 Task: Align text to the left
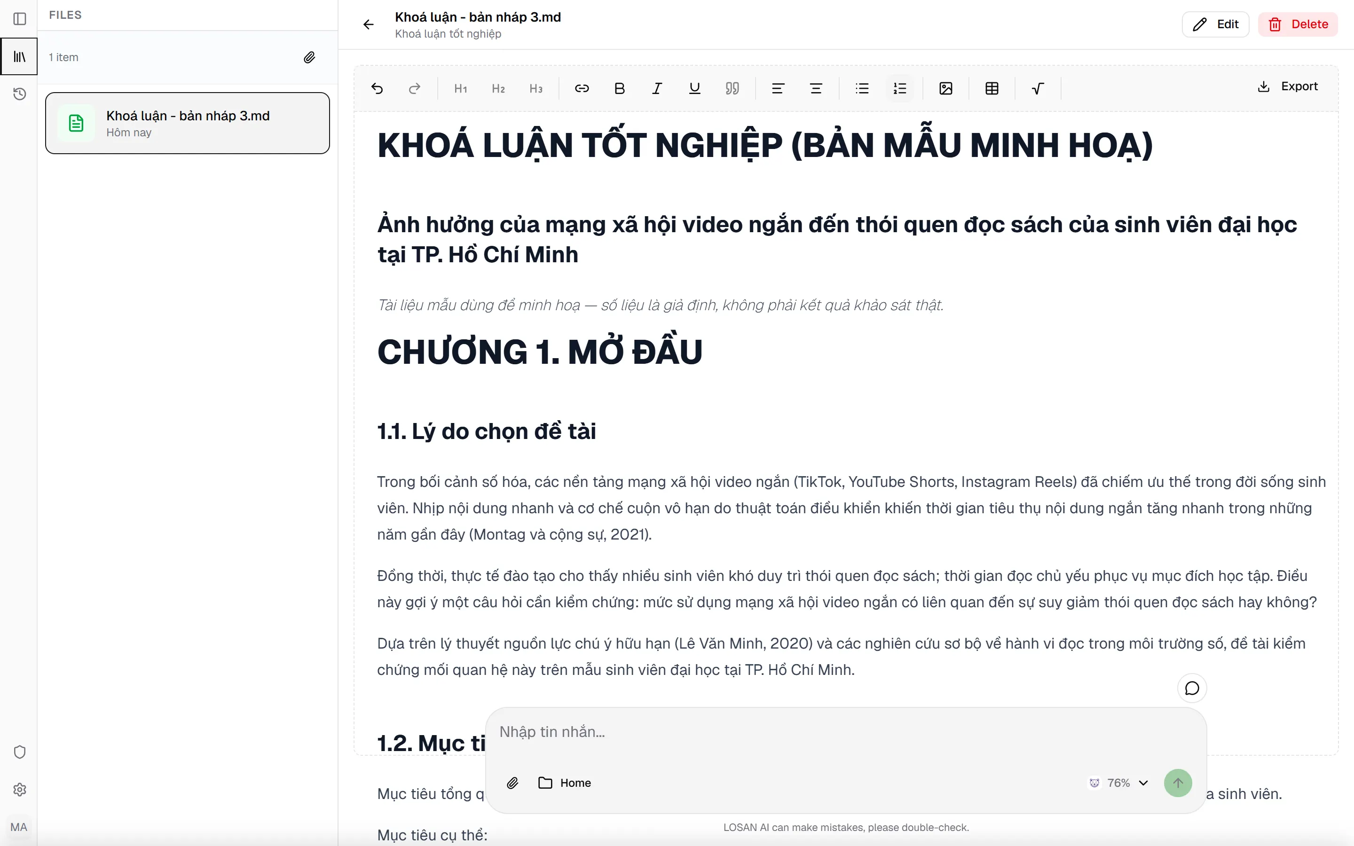(778, 88)
